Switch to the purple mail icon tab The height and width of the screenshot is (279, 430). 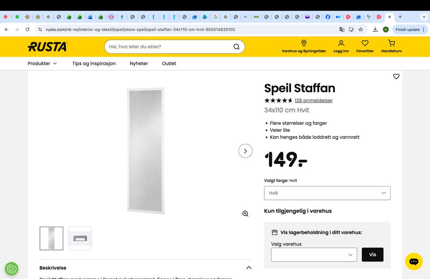coord(307,17)
